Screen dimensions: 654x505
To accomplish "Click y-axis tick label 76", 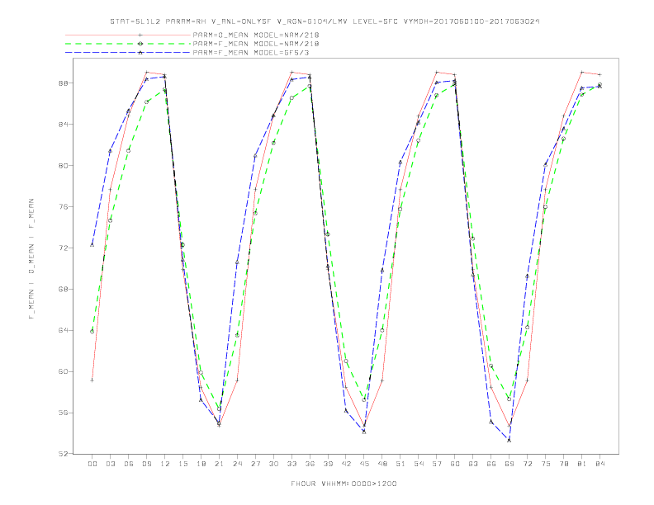I will click(63, 206).
